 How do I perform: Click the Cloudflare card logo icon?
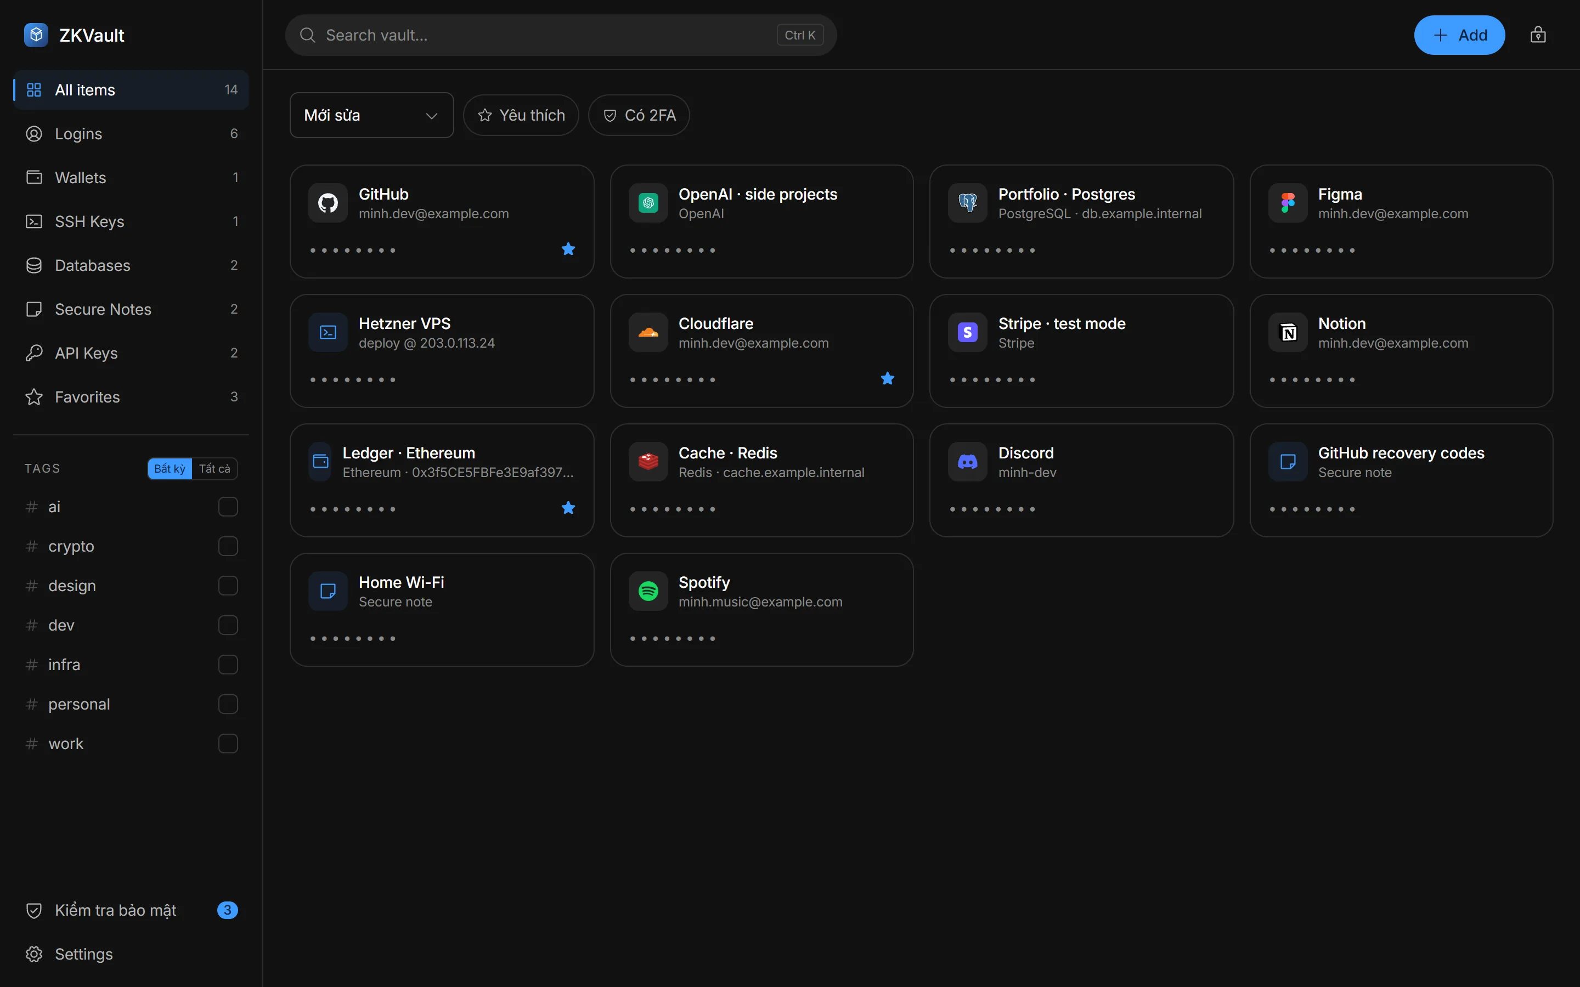click(x=648, y=332)
